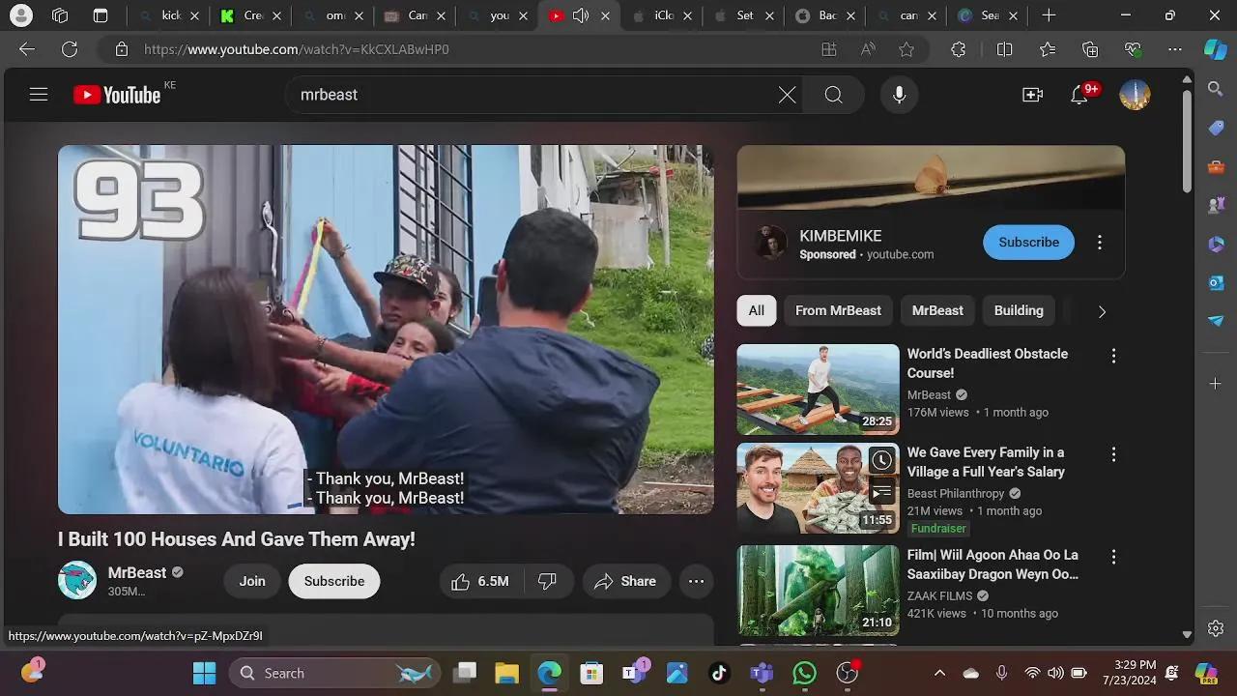The height and width of the screenshot is (696, 1237).
Task: Select the MrBeast filter chip
Action: [x=937, y=310]
